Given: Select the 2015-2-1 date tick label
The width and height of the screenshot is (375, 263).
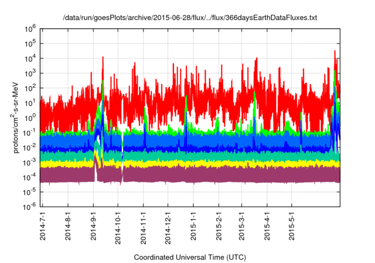Looking at the screenshot, I should 219,226.
